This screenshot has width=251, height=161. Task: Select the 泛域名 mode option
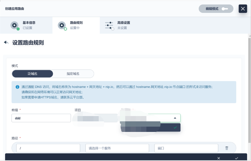pos(32,74)
